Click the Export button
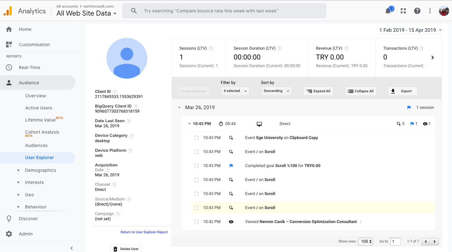Image resolution: width=452 pixels, height=252 pixels. click(403, 91)
